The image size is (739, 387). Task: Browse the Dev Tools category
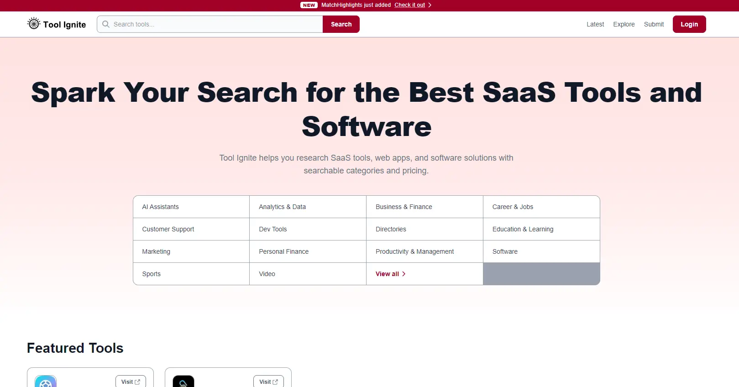coord(308,229)
